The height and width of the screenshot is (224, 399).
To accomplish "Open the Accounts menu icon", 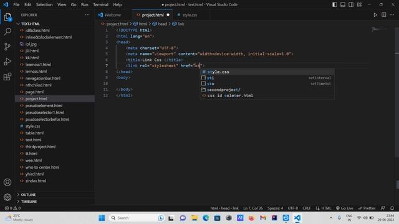I will pyautogui.click(x=7, y=182).
